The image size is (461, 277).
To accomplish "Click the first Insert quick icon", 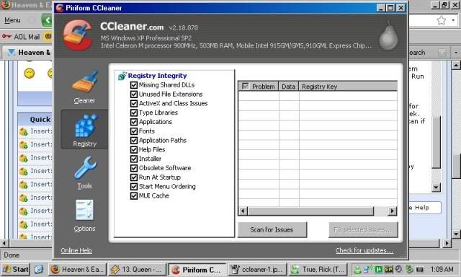I will [x=24, y=131].
